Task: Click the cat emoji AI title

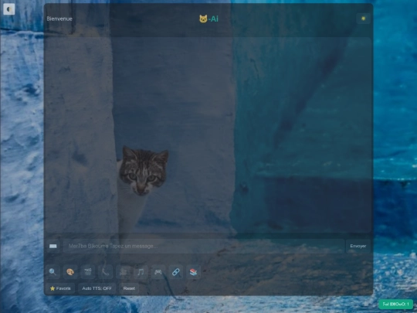Action: [x=208, y=19]
